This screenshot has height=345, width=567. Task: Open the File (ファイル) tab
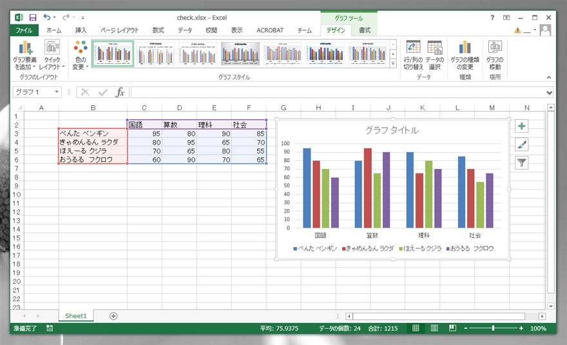click(x=23, y=30)
